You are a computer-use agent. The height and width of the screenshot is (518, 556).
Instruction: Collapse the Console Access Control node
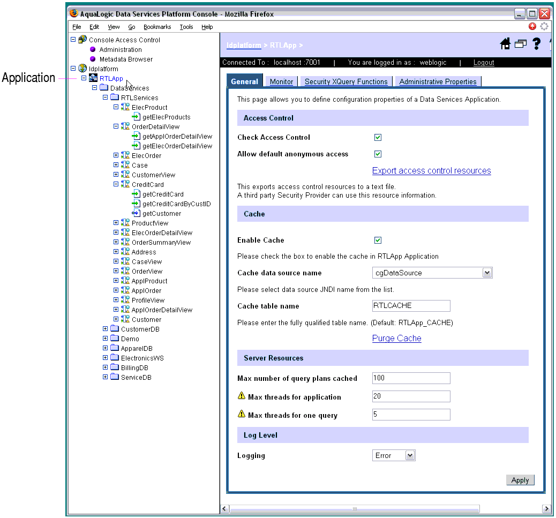[x=73, y=39]
